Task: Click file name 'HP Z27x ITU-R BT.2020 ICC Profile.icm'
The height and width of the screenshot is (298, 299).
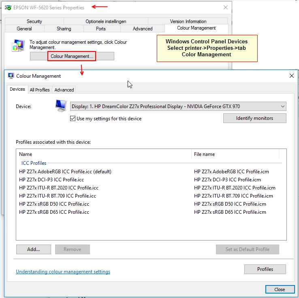Action: click(235, 188)
